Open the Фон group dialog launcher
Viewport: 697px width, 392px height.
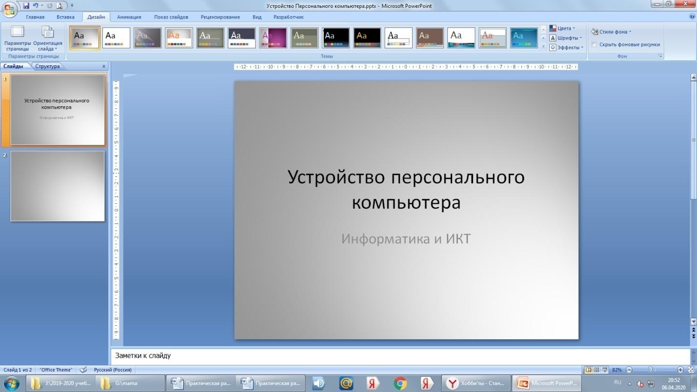pos(661,56)
